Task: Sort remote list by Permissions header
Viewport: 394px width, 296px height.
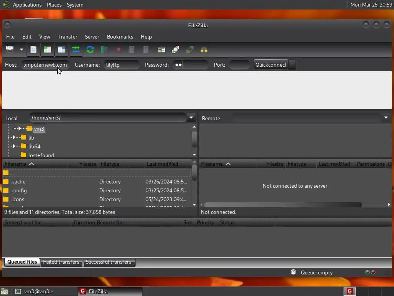Action: tap(371, 164)
